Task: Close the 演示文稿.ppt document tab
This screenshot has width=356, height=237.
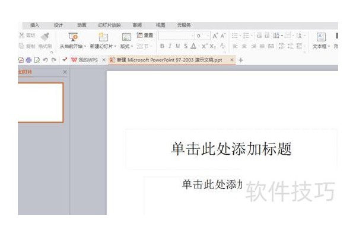Action: tap(231, 60)
